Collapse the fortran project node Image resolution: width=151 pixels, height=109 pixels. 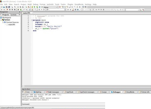[1, 20]
